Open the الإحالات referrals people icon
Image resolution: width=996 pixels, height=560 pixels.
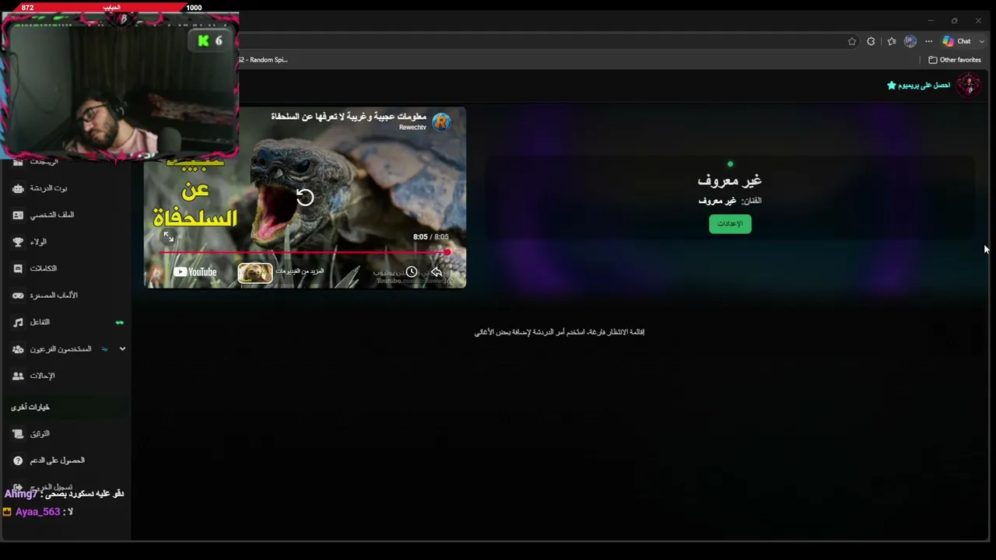18,376
